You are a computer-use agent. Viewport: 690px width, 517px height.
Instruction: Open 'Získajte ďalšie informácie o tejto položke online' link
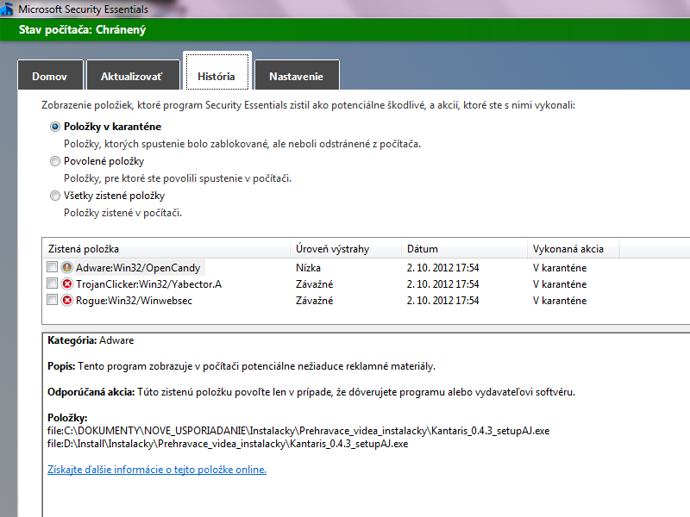coord(156,470)
